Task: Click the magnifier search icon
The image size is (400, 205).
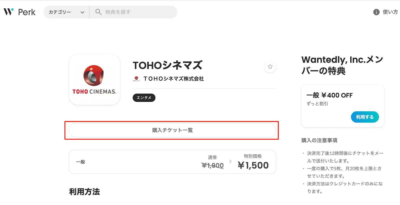Action: tap(98, 12)
